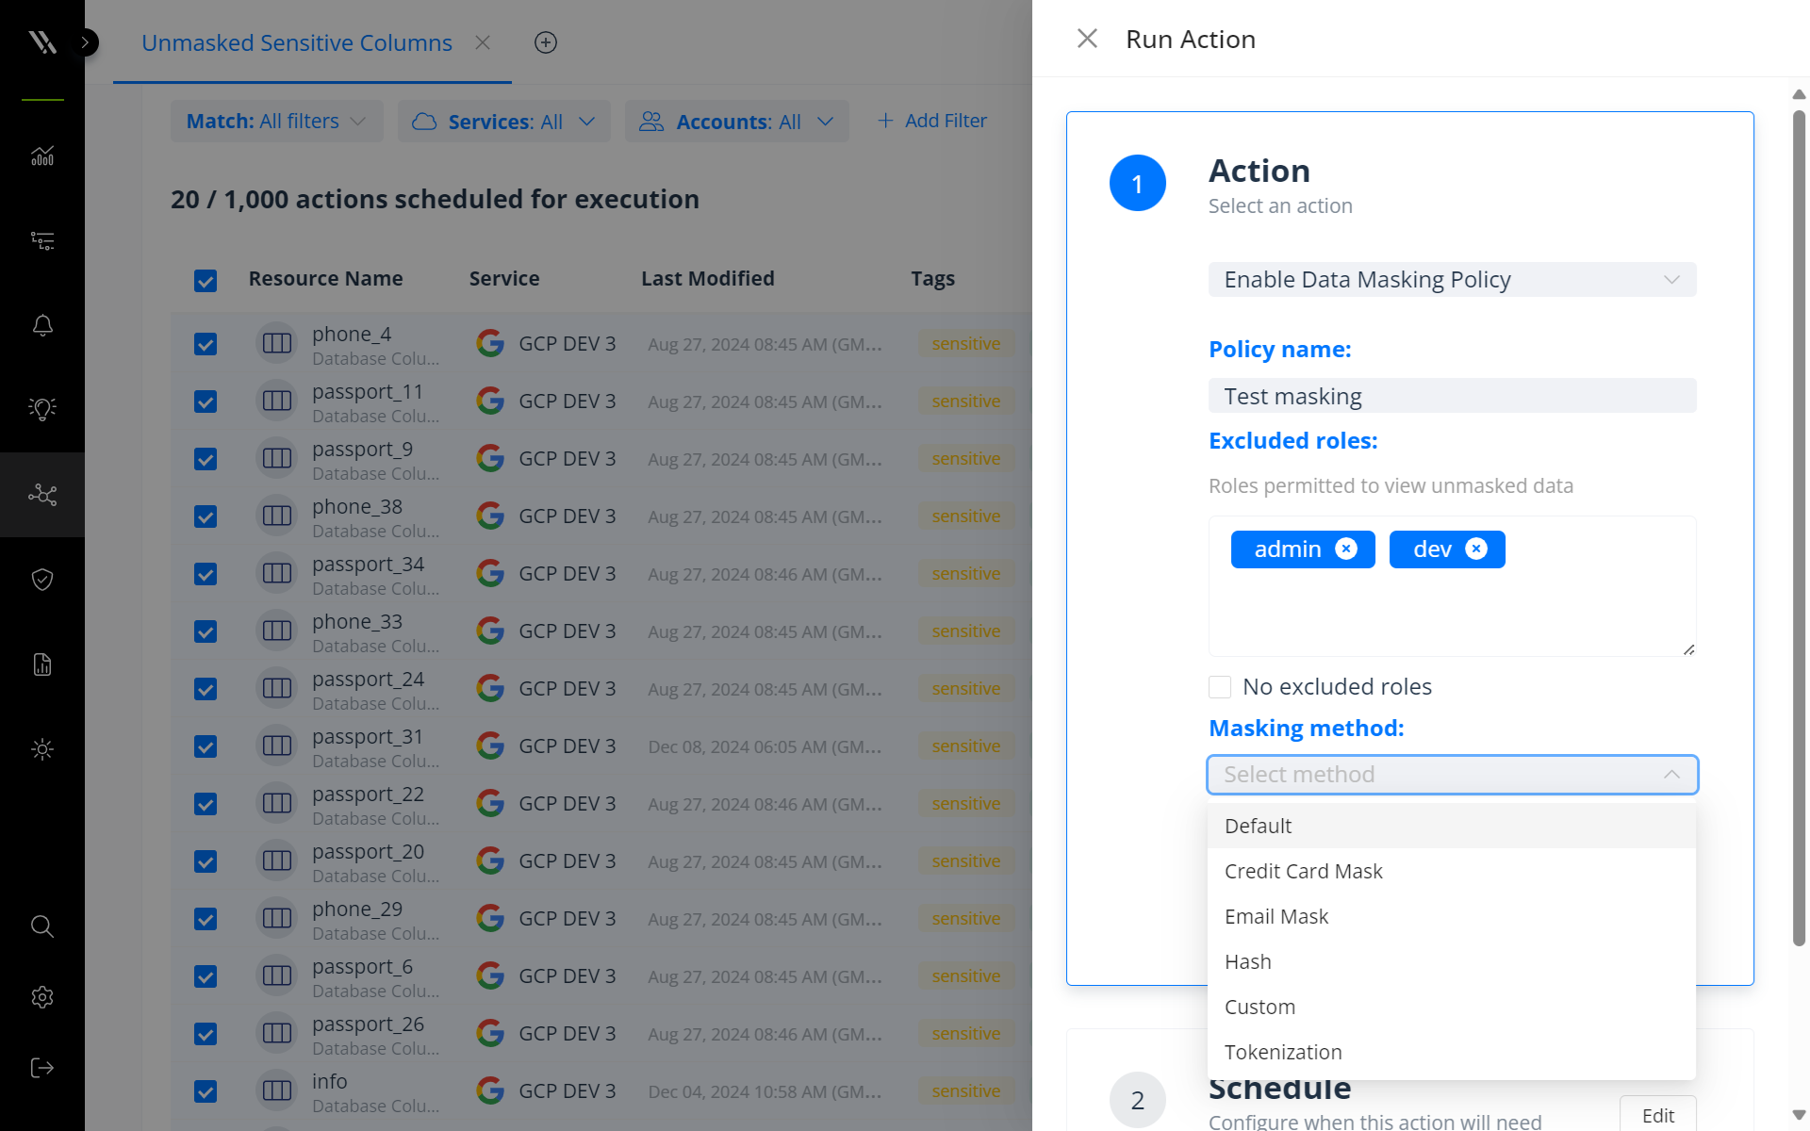Click the network/graph icon in sidebar

click(x=41, y=494)
